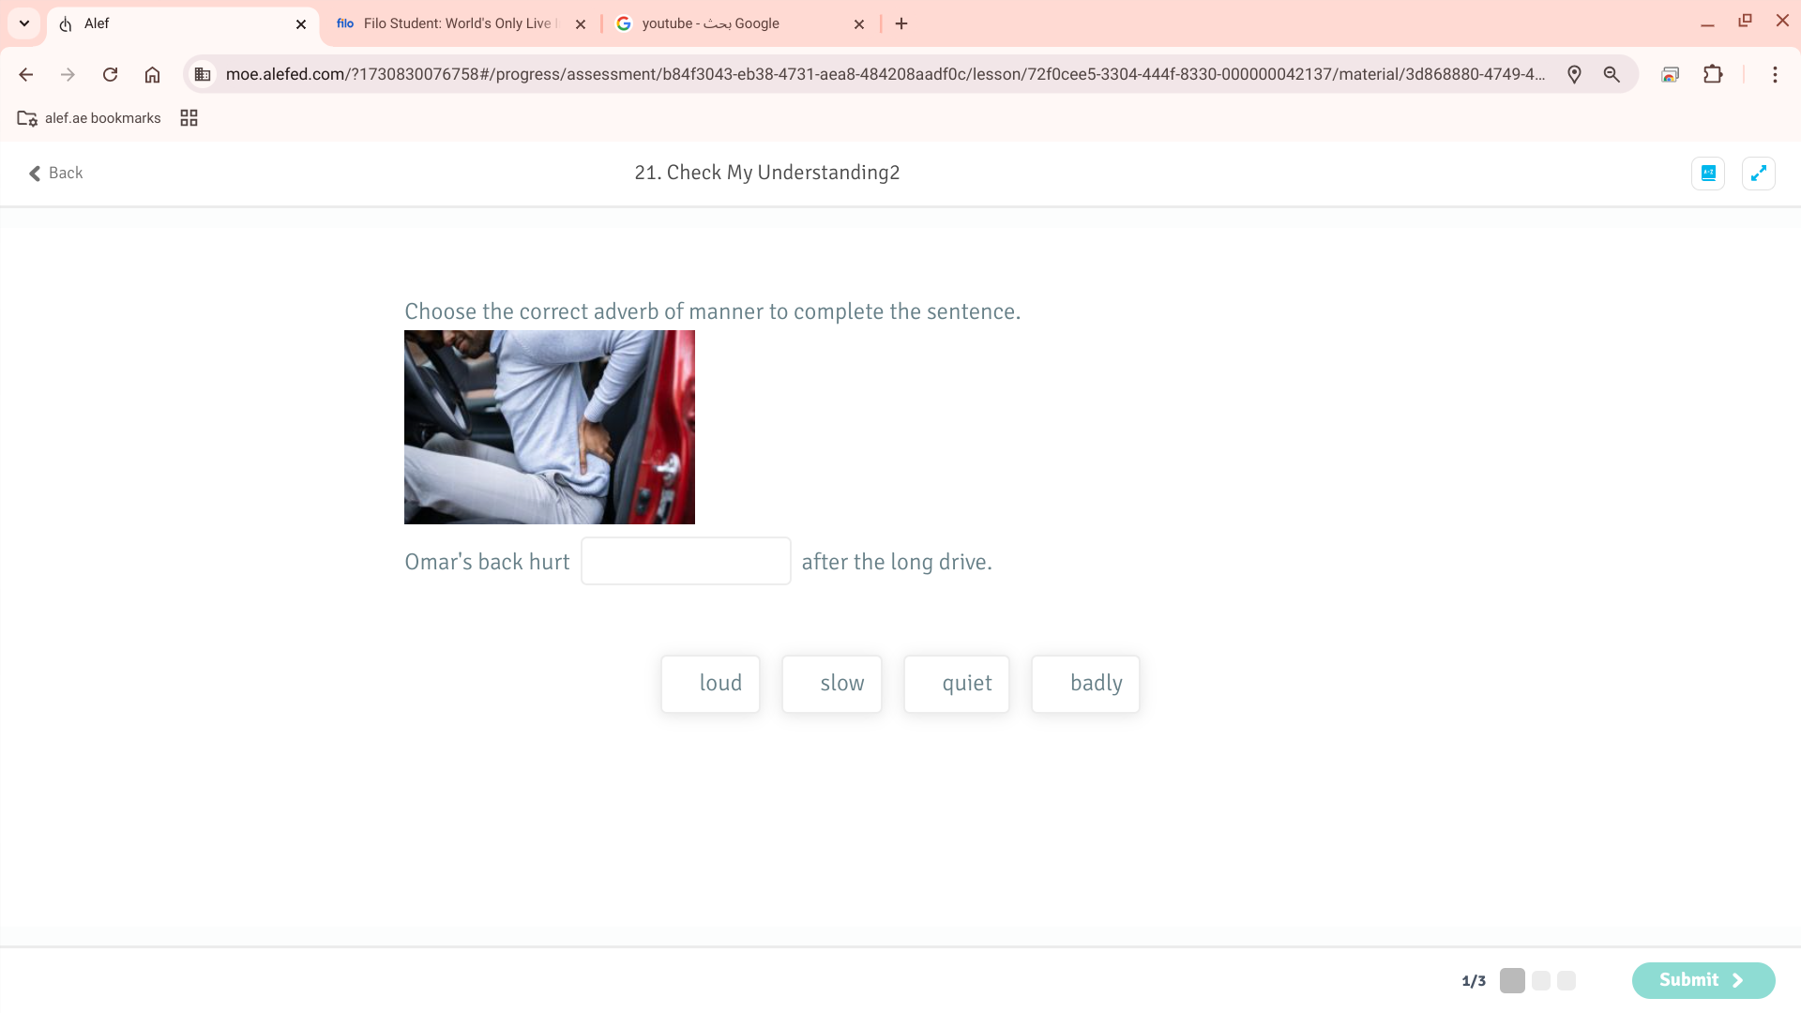Click the Submit button
Viewport: 1801px width, 1013px height.
(x=1703, y=980)
